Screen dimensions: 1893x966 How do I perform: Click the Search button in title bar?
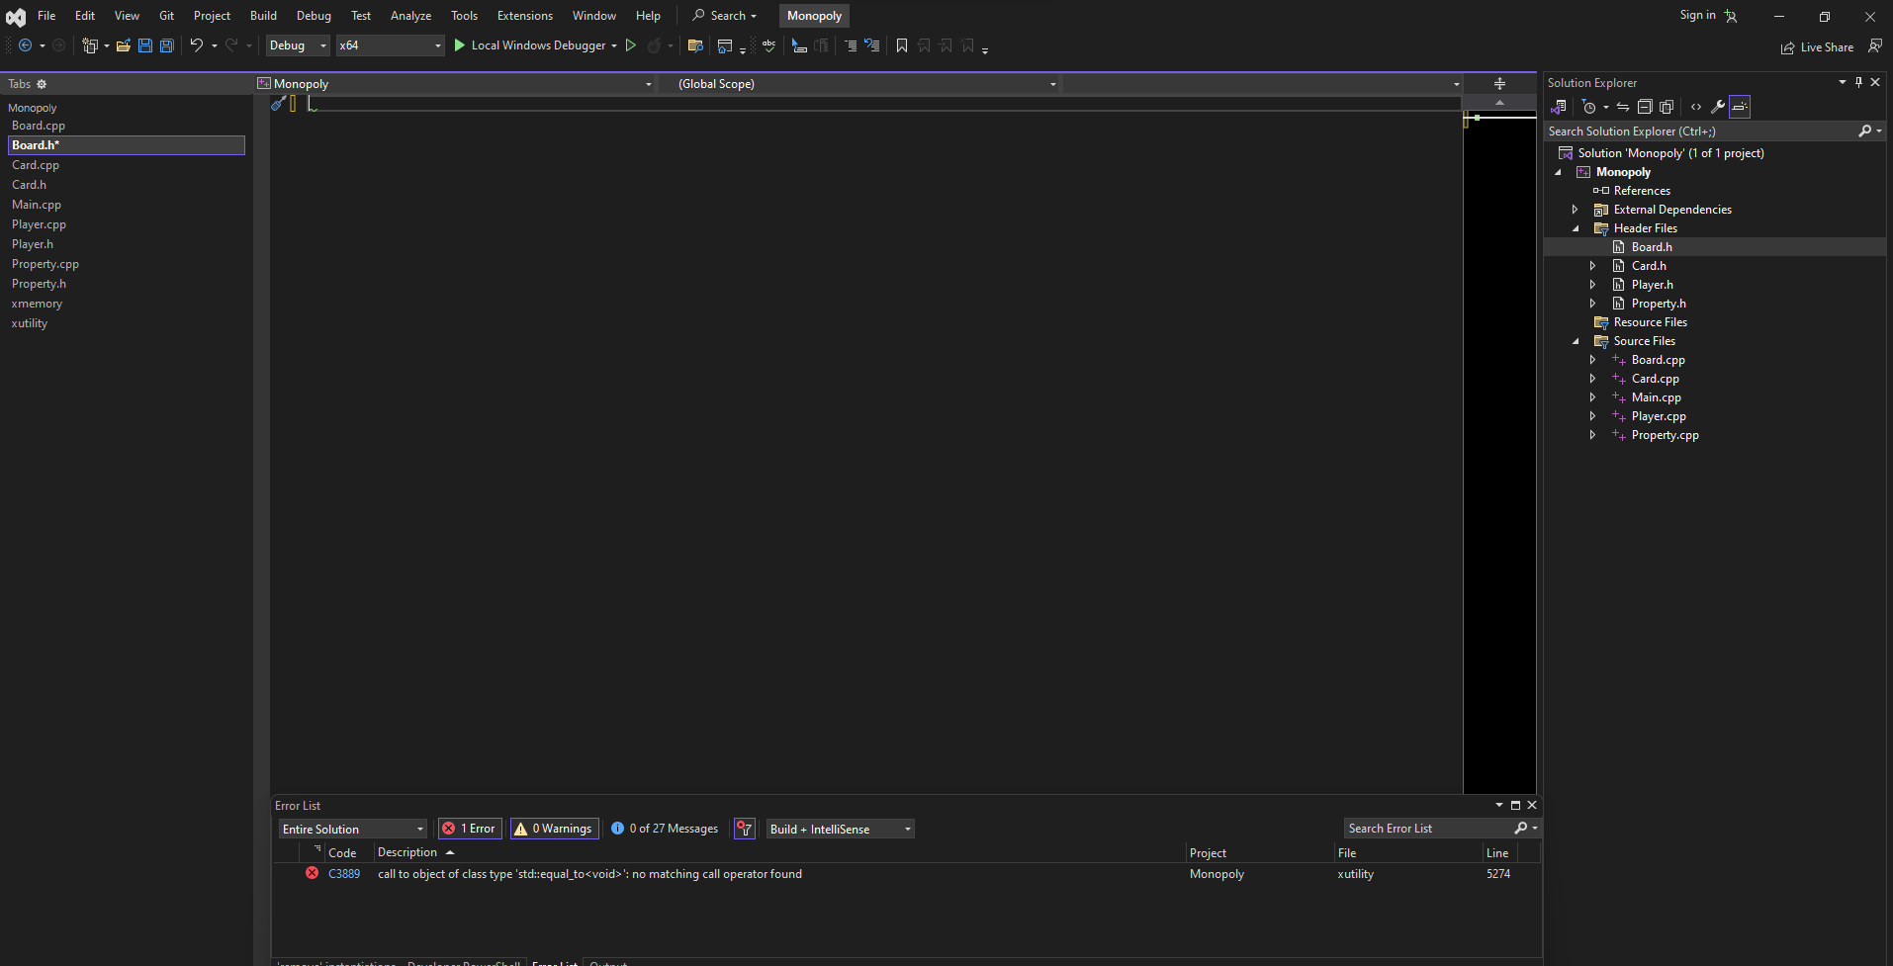tap(725, 16)
